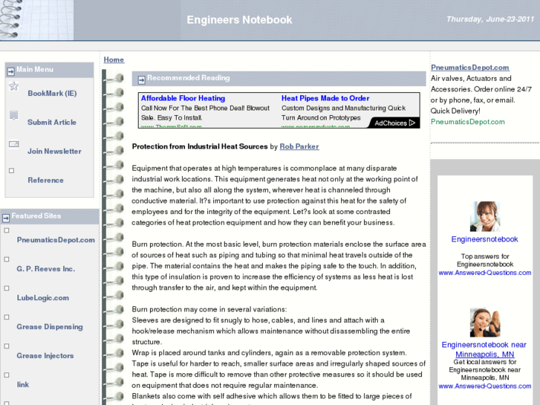540x405 pixels.
Task: Open PneumaticsDepot.com in Featured Sites
Action: 56,240
